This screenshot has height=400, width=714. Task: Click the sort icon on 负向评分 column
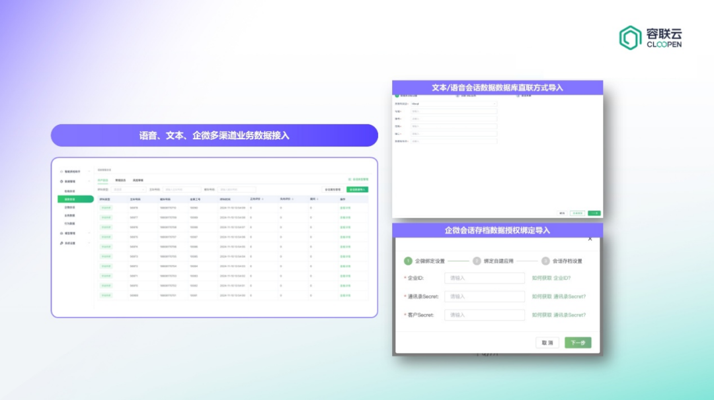click(292, 199)
